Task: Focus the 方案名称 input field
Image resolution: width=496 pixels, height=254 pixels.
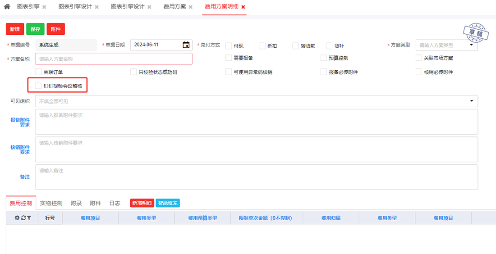Action: click(x=114, y=59)
